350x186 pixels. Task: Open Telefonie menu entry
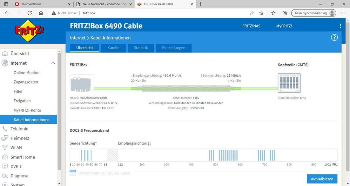pos(19,129)
